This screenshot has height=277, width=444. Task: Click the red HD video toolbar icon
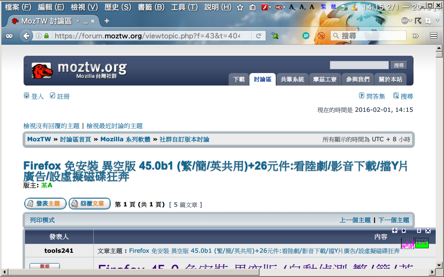pyautogui.click(x=279, y=7)
